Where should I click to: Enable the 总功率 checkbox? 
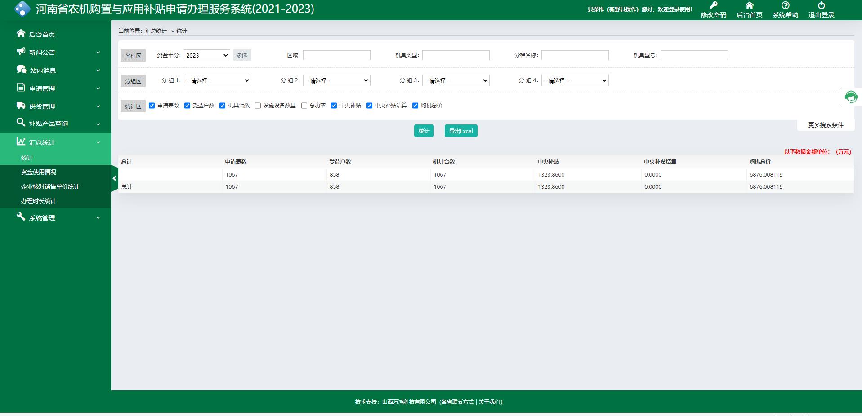(x=304, y=106)
